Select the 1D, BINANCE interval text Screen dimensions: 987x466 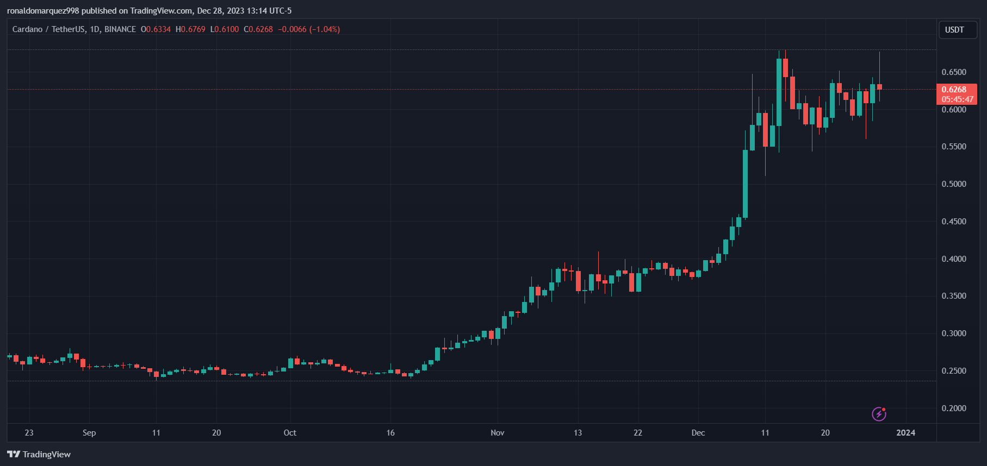point(113,29)
